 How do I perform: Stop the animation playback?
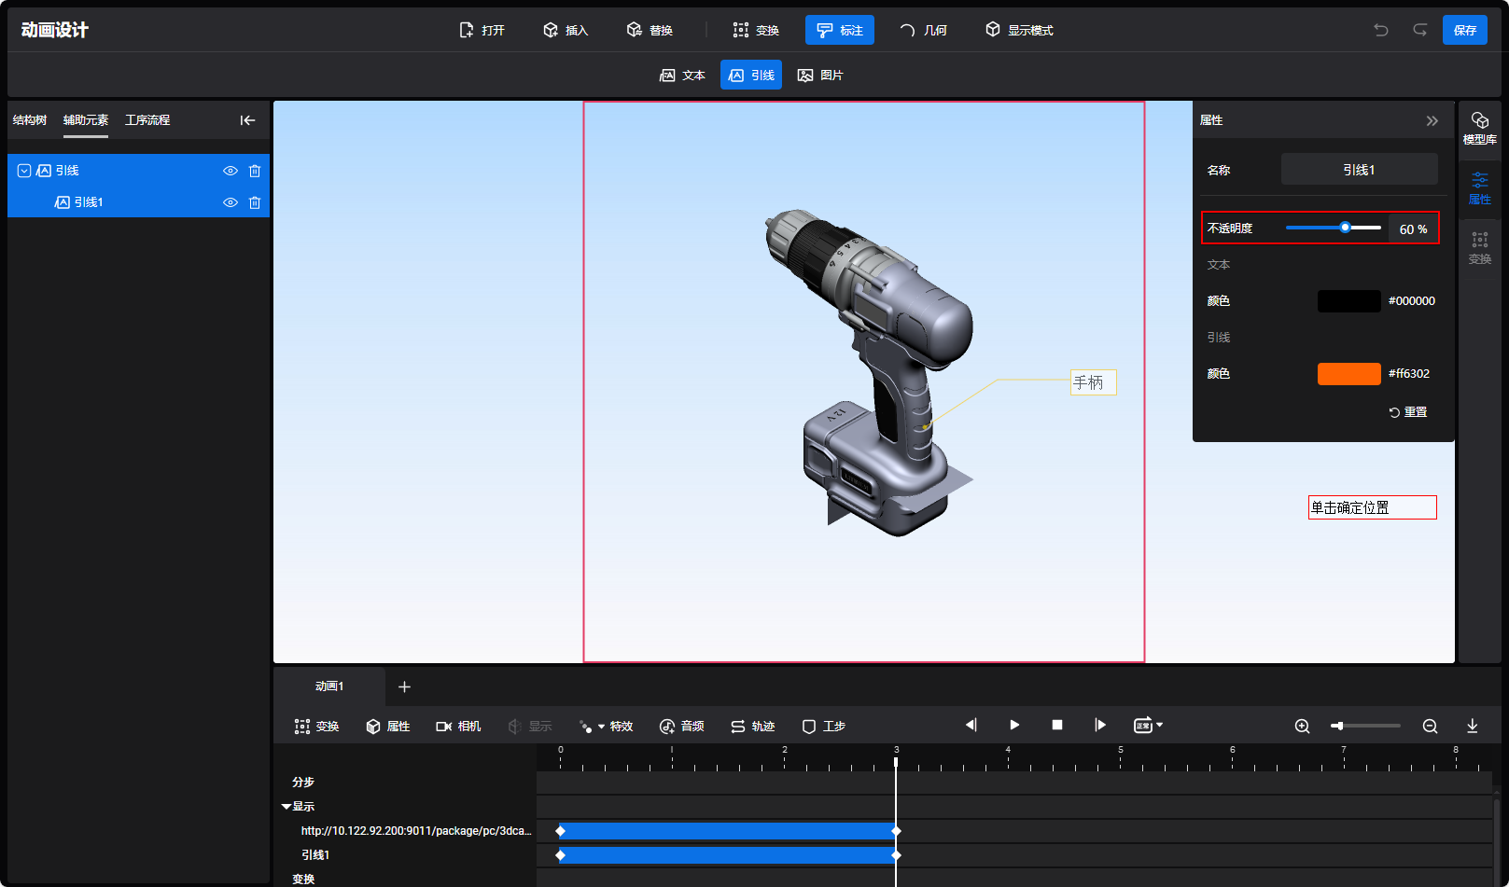[x=1056, y=725]
